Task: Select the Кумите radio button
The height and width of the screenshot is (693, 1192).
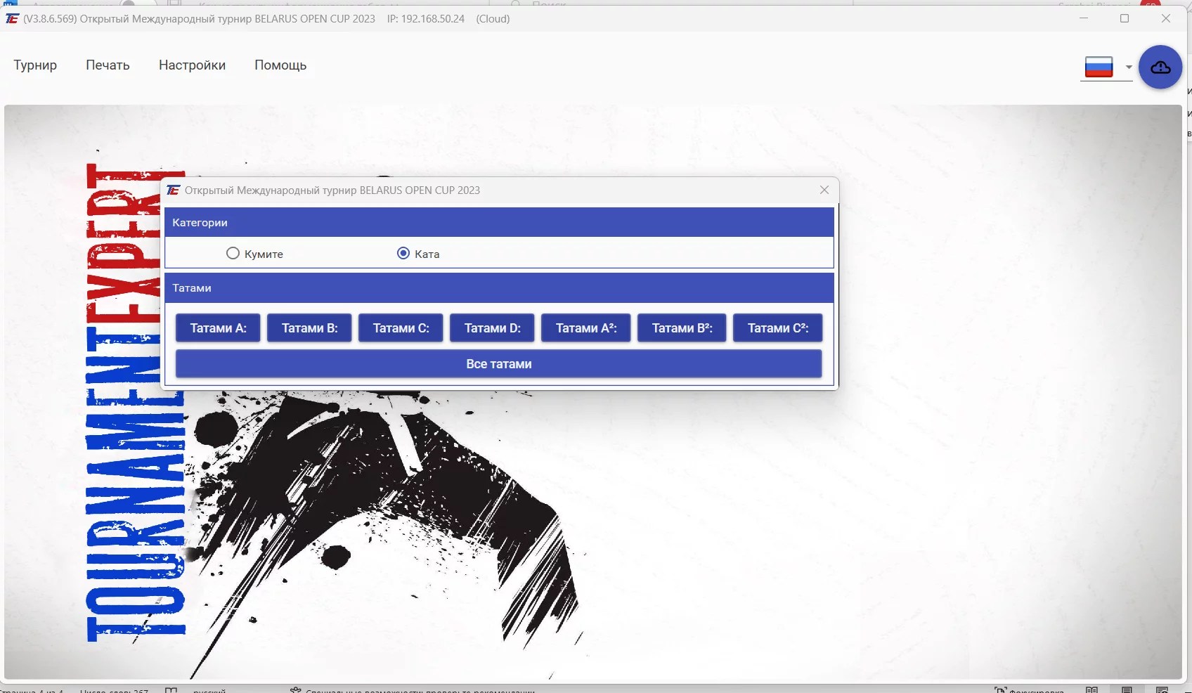Action: [x=233, y=253]
